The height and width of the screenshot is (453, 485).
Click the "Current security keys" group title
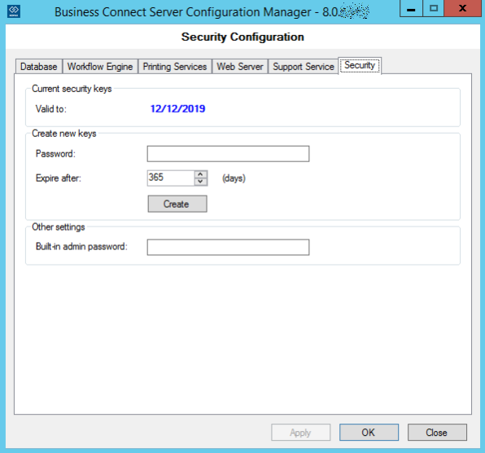(x=72, y=89)
